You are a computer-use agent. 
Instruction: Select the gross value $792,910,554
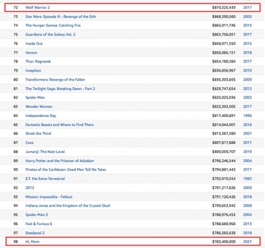pyautogui.click(x=224, y=179)
